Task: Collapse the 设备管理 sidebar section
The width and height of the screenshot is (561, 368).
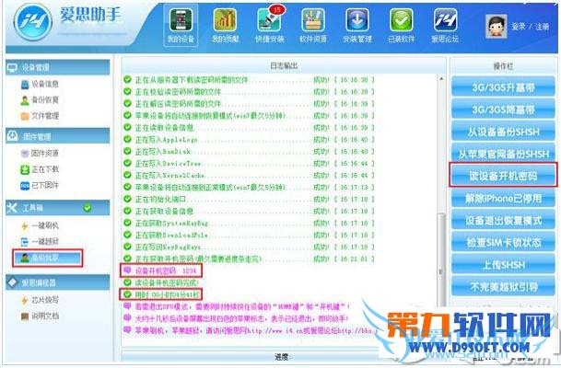Action: pyautogui.click(x=58, y=67)
